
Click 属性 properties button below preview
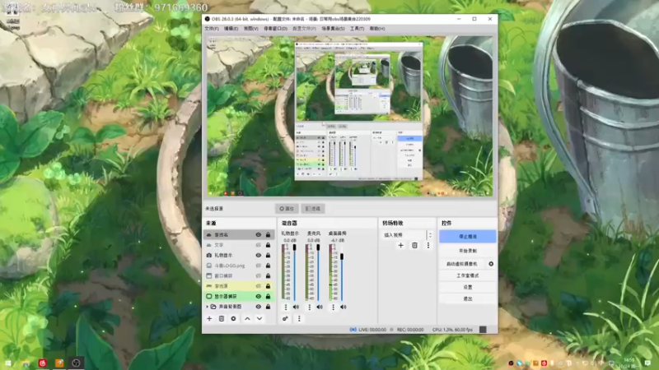287,209
